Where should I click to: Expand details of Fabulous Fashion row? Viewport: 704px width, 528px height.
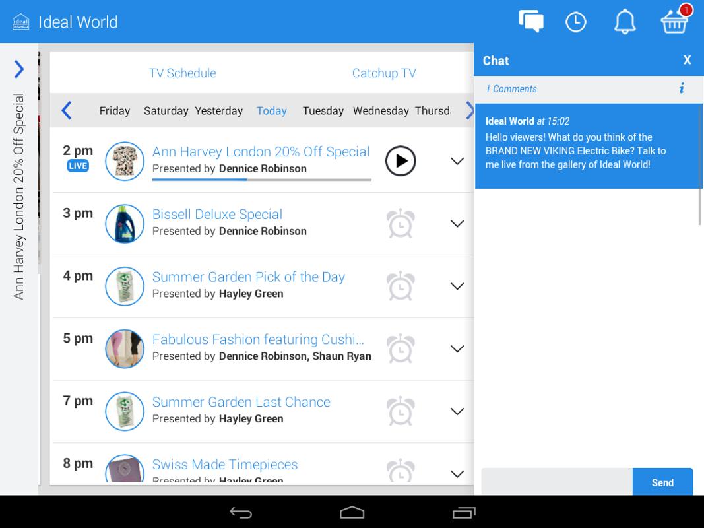click(457, 348)
